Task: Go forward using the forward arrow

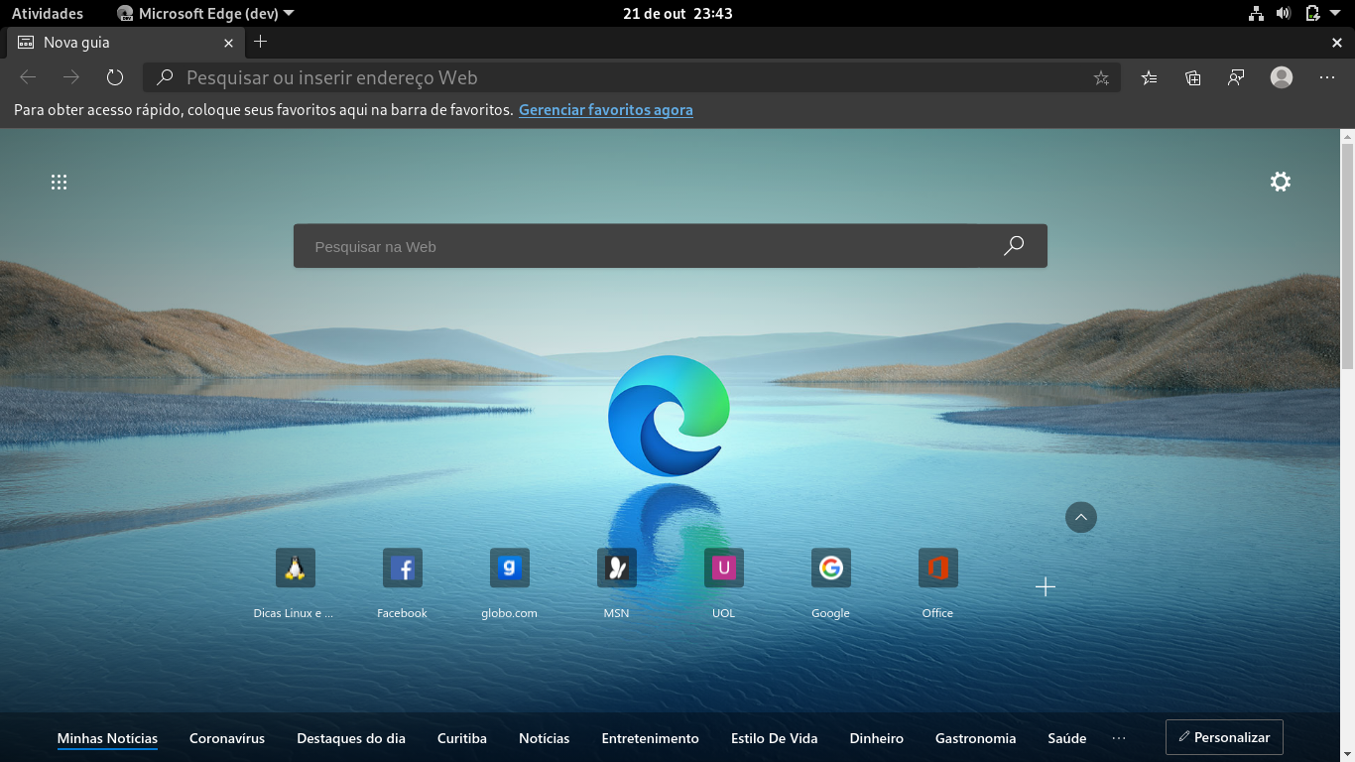Action: pos(71,77)
